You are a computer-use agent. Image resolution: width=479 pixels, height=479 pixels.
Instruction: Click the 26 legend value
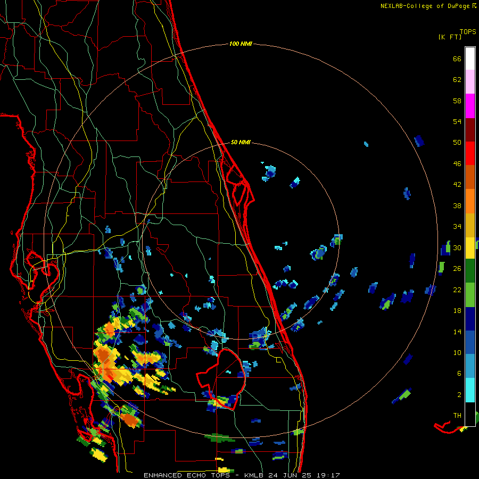(457, 269)
